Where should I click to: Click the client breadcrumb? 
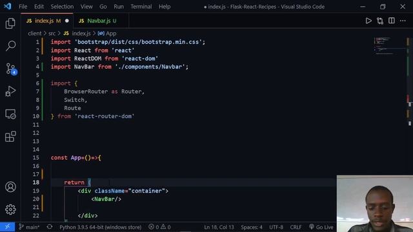(x=34, y=34)
